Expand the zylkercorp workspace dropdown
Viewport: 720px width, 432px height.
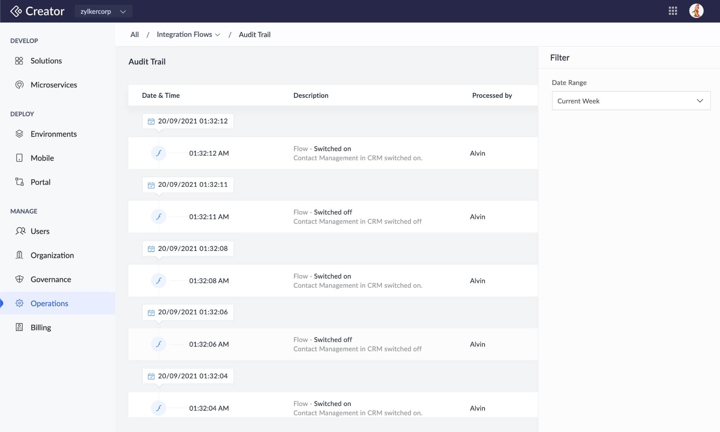pyautogui.click(x=103, y=11)
